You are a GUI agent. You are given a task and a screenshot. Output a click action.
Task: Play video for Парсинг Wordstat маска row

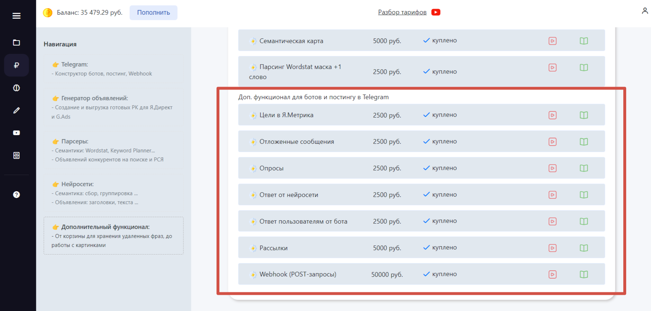(552, 68)
